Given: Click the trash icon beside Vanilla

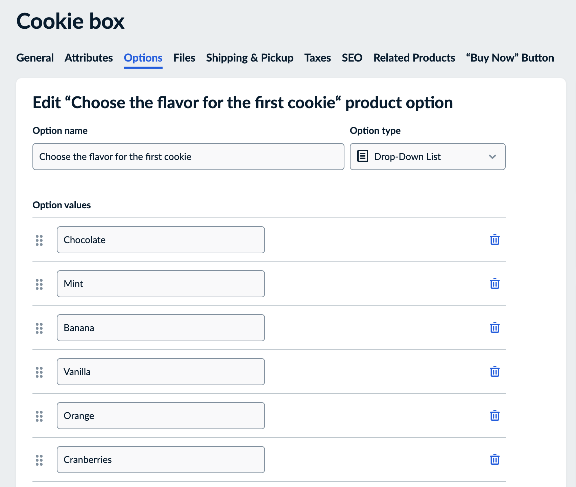Looking at the screenshot, I should point(495,371).
